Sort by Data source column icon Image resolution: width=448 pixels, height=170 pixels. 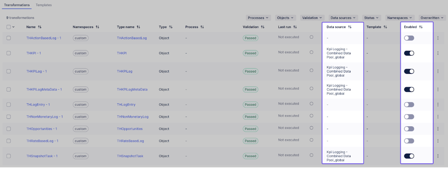tap(349, 27)
